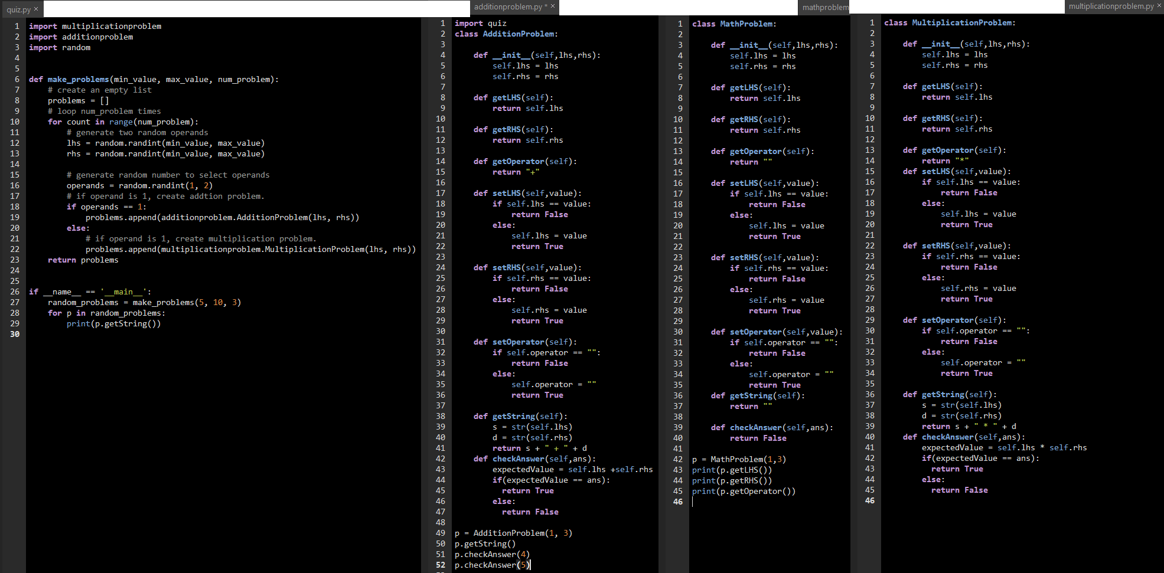Place cursor on 'import random' line

[x=60, y=47]
